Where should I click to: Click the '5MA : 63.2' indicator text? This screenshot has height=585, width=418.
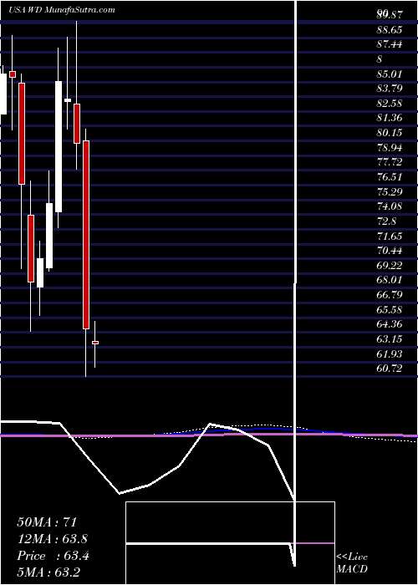[48, 572]
